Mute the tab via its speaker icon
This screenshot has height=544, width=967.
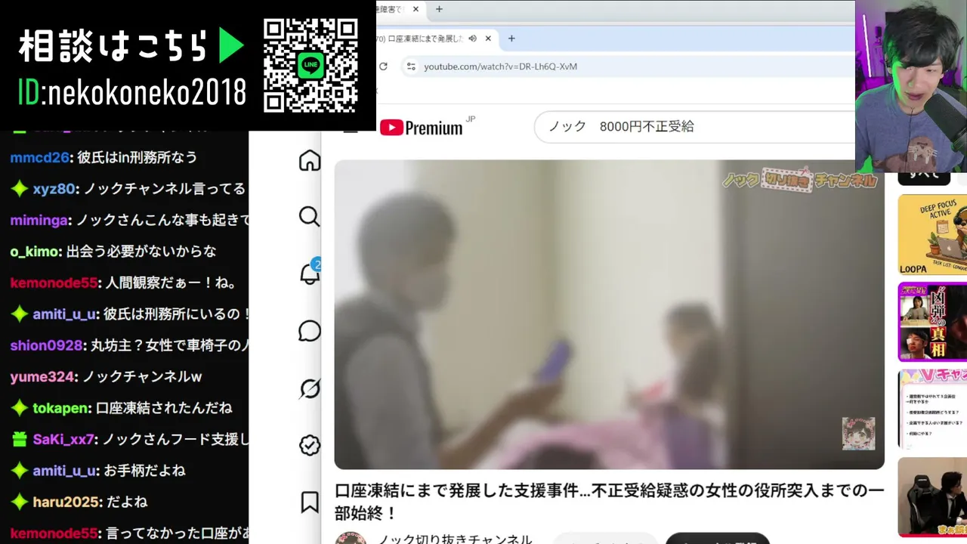click(472, 39)
